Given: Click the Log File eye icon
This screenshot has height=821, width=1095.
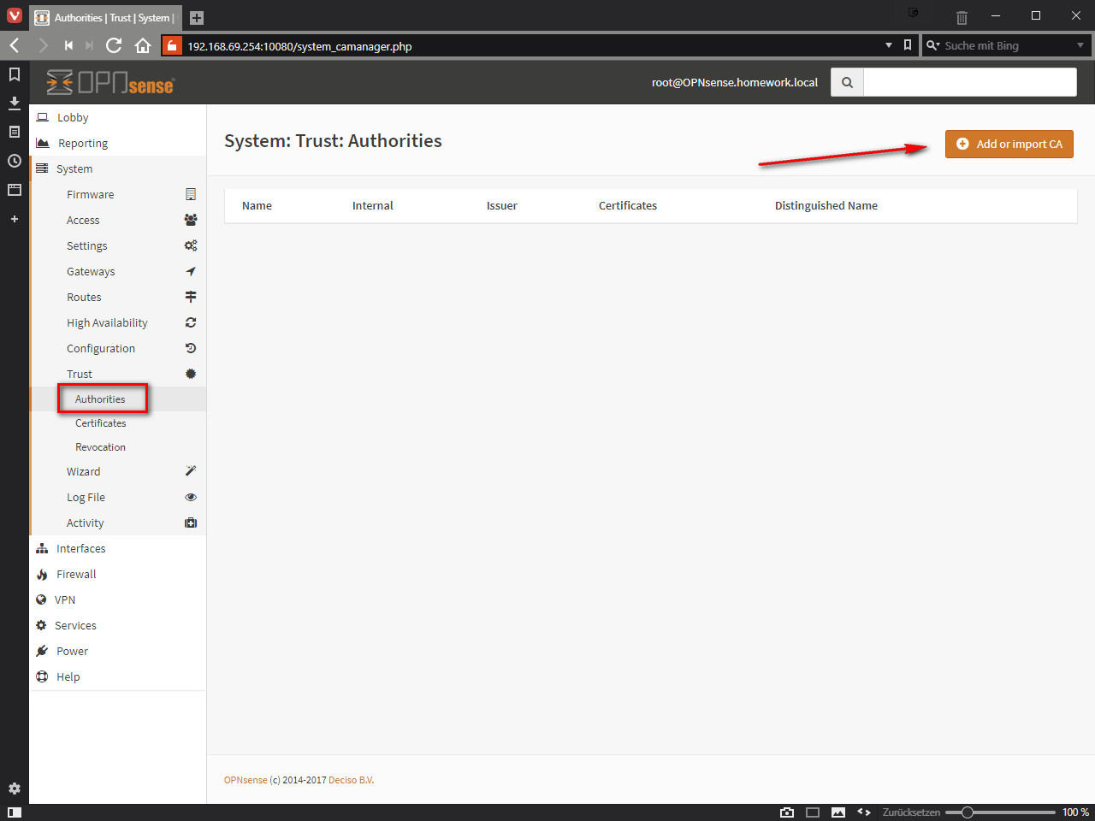Looking at the screenshot, I should coord(191,497).
